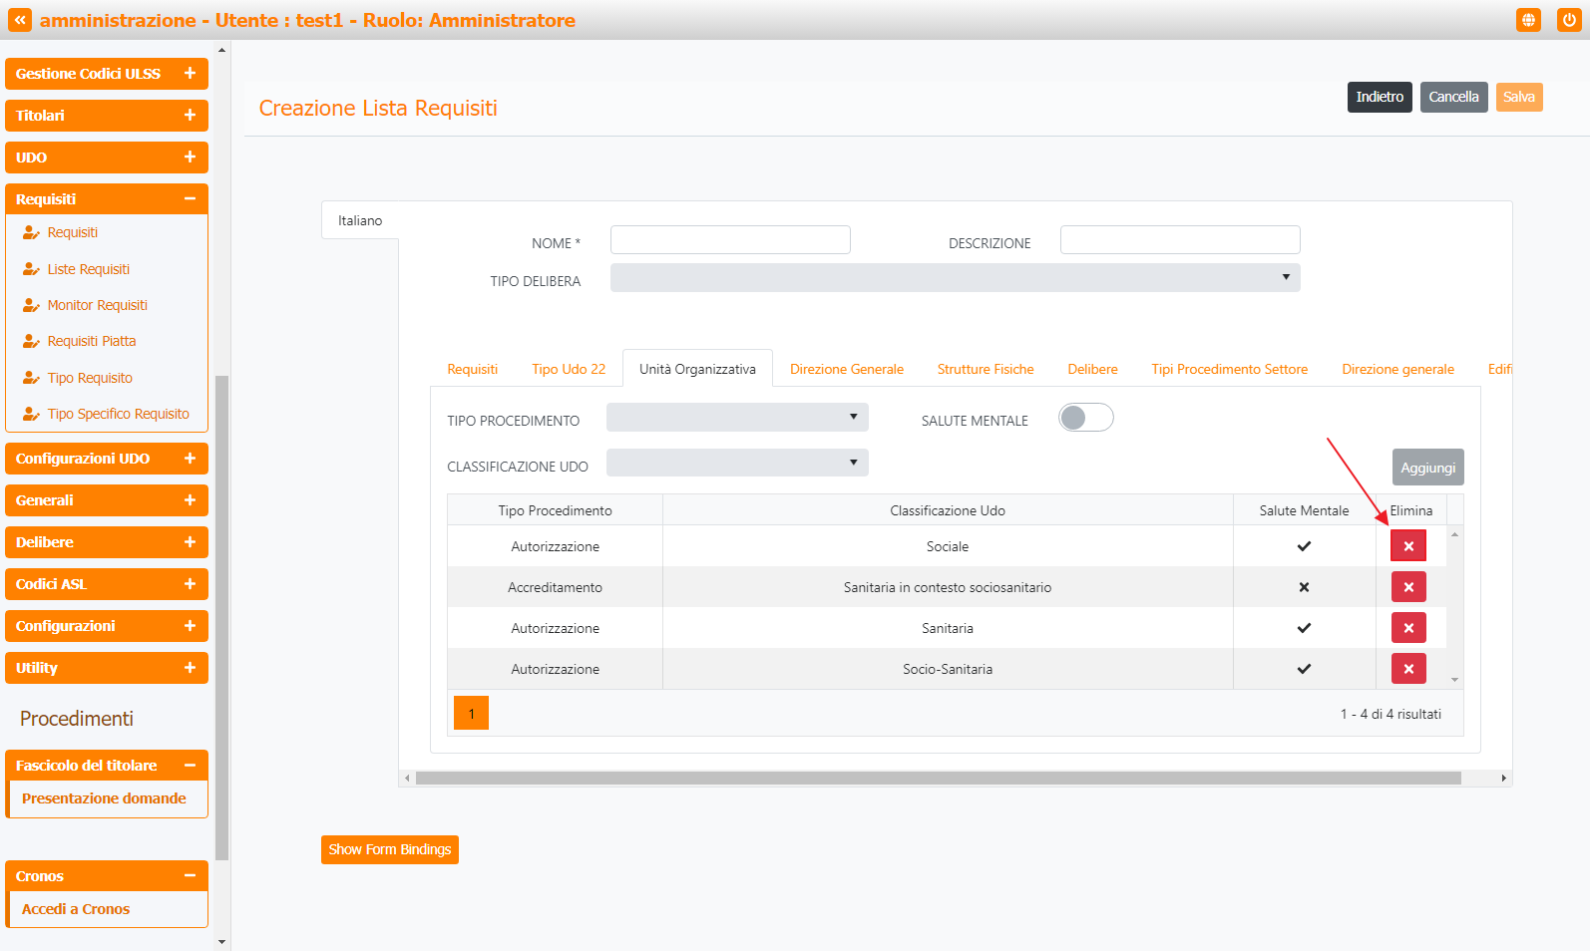Viewport: 1590px width, 951px height.
Task: Open Monitor Requisiti link
Action: 98,305
